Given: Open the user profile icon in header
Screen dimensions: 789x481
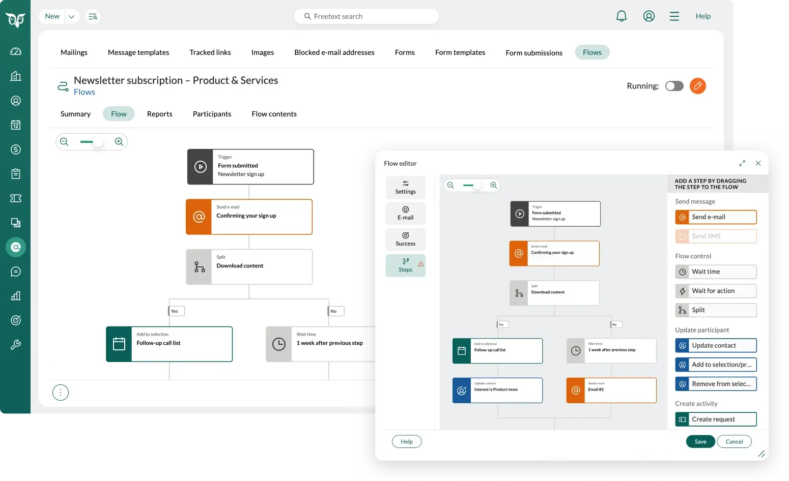Looking at the screenshot, I should (649, 16).
